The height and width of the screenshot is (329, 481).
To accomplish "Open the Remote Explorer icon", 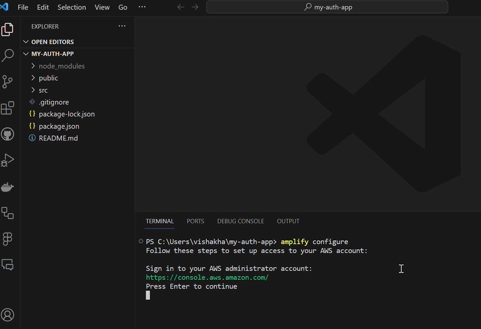I will tap(7, 213).
